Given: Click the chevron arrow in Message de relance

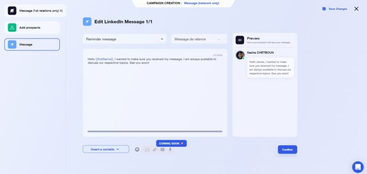Looking at the screenshot, I should pos(219,39).
